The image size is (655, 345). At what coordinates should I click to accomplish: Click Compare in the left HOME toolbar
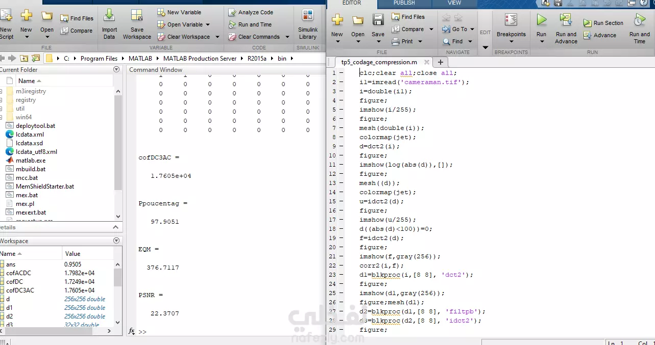[x=77, y=31]
